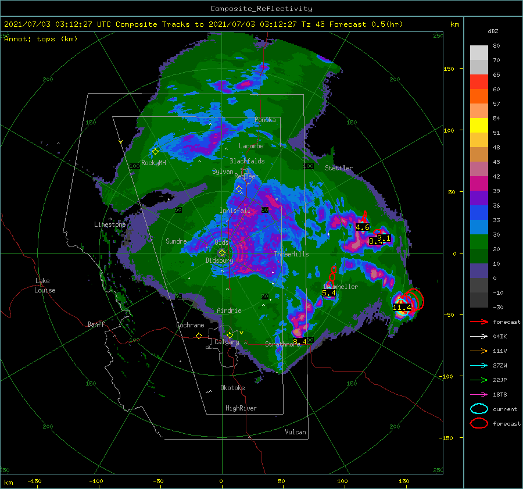Click the Banff label

point(96,324)
